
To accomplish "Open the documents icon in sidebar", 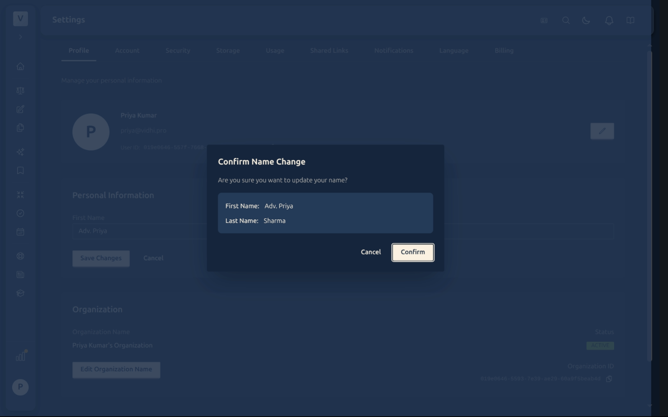I will coord(20,128).
